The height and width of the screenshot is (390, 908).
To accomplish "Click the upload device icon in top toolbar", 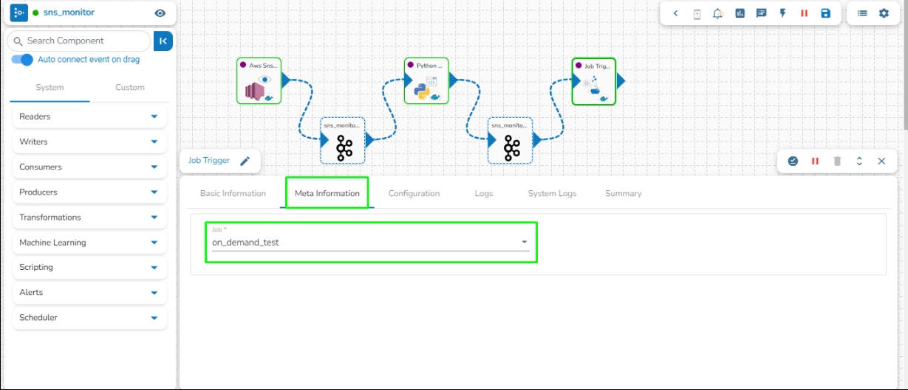I will (x=697, y=13).
